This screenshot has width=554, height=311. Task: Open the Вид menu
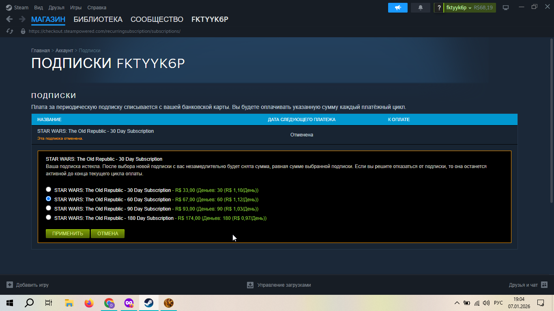coord(39,8)
